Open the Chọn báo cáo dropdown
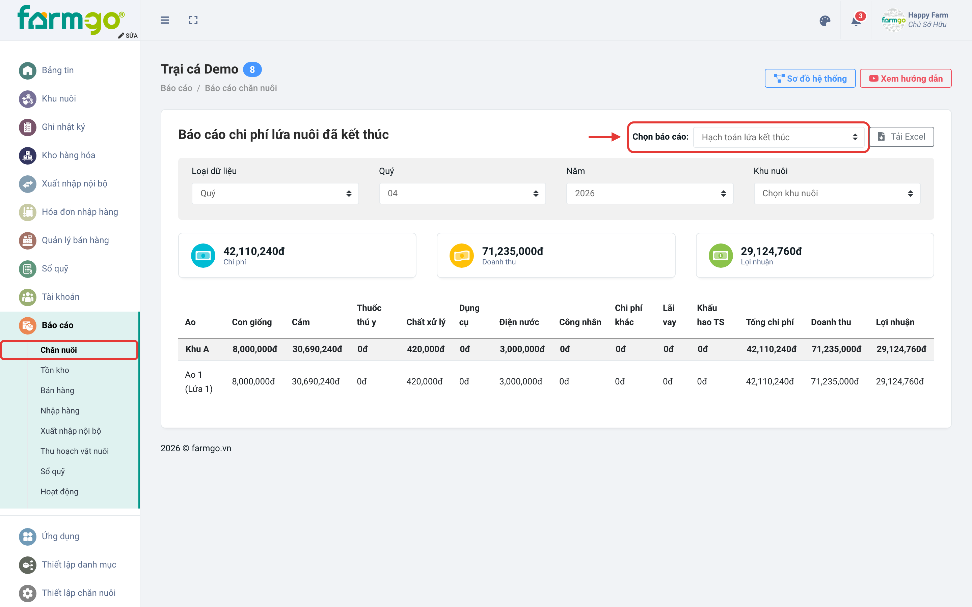Viewport: 972px width, 607px height. coord(779,137)
